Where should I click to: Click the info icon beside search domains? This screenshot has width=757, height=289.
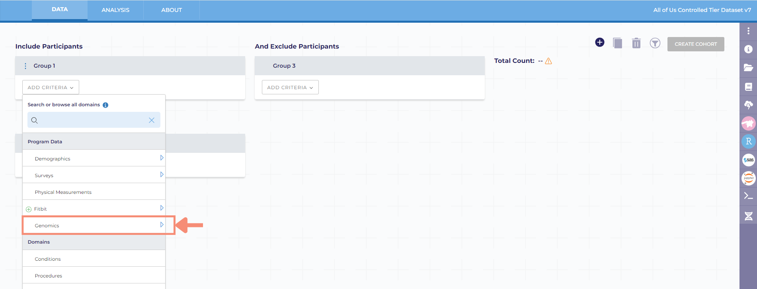pos(105,105)
